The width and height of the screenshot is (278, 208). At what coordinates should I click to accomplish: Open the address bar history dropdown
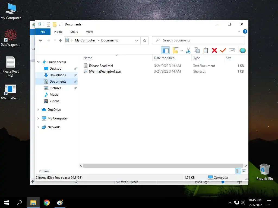coord(137,41)
